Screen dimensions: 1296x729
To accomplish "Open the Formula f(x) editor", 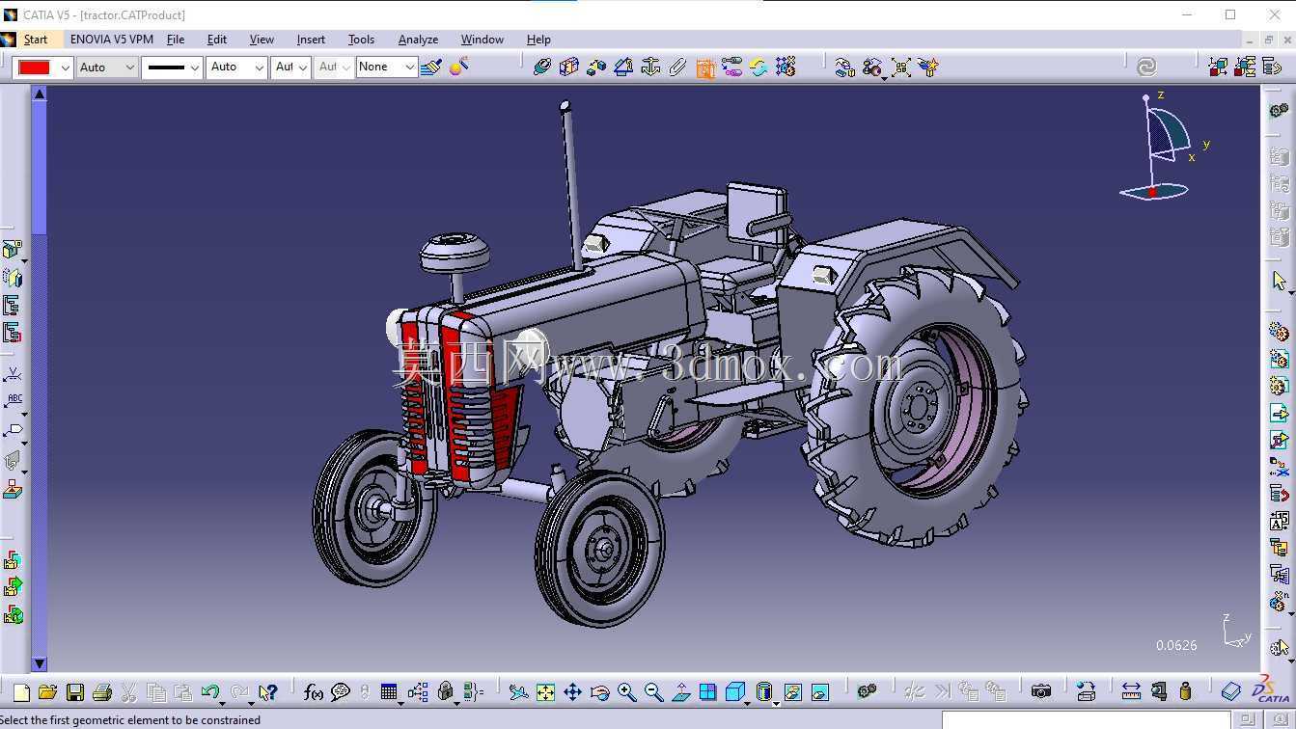I will 313,691.
